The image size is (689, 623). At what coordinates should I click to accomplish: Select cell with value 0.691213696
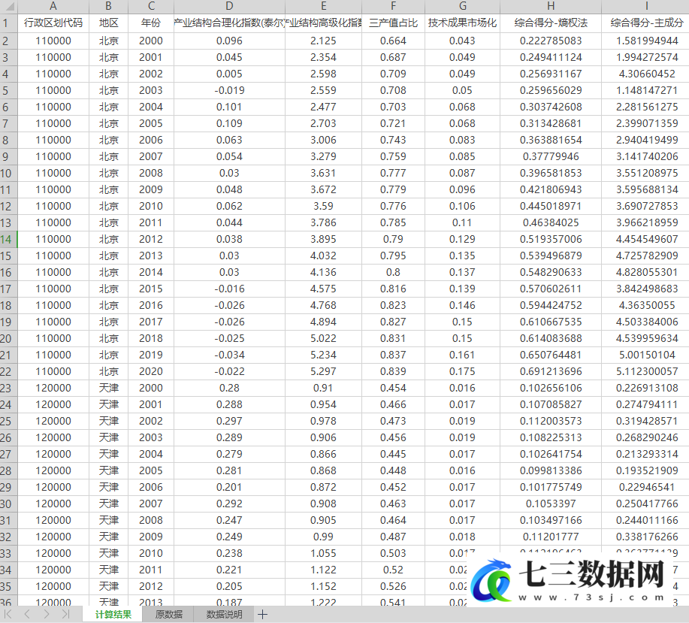(551, 372)
